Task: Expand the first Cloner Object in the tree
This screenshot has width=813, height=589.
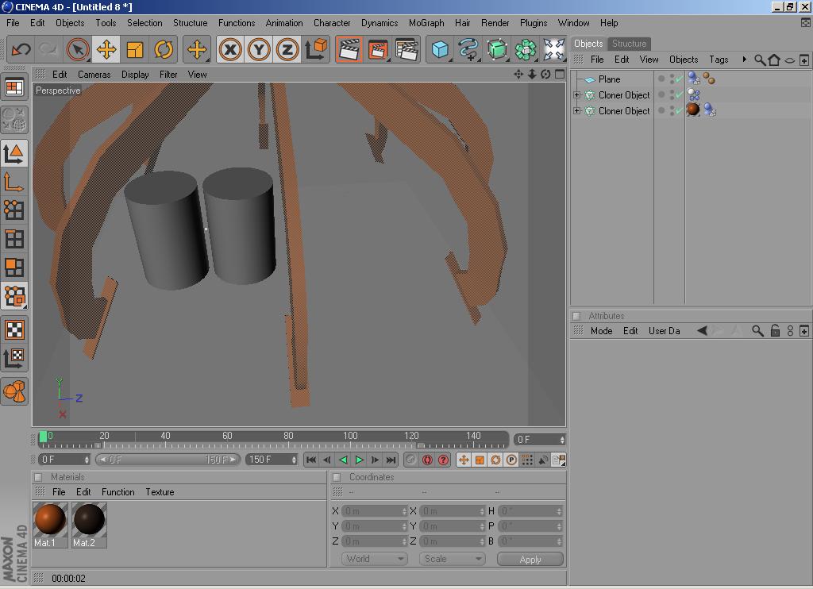Action: [x=577, y=95]
